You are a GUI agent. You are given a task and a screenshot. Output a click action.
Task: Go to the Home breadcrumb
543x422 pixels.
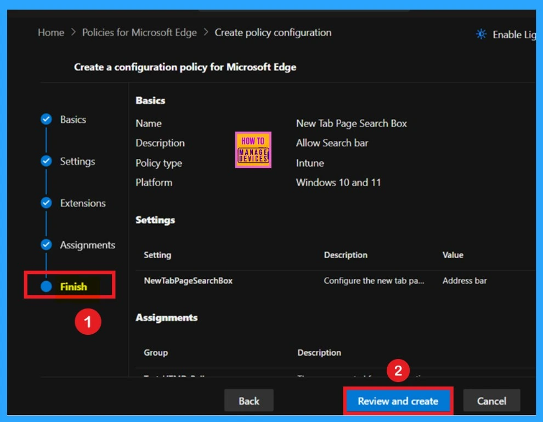(x=51, y=33)
